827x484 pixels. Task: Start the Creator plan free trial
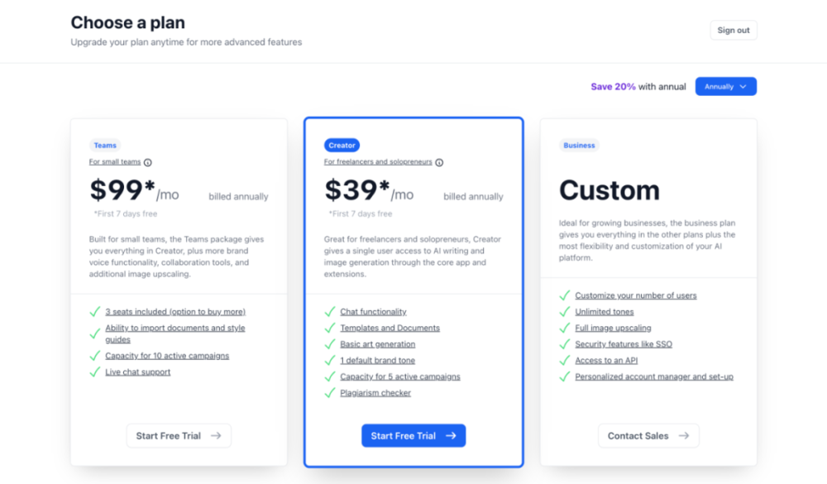click(413, 436)
